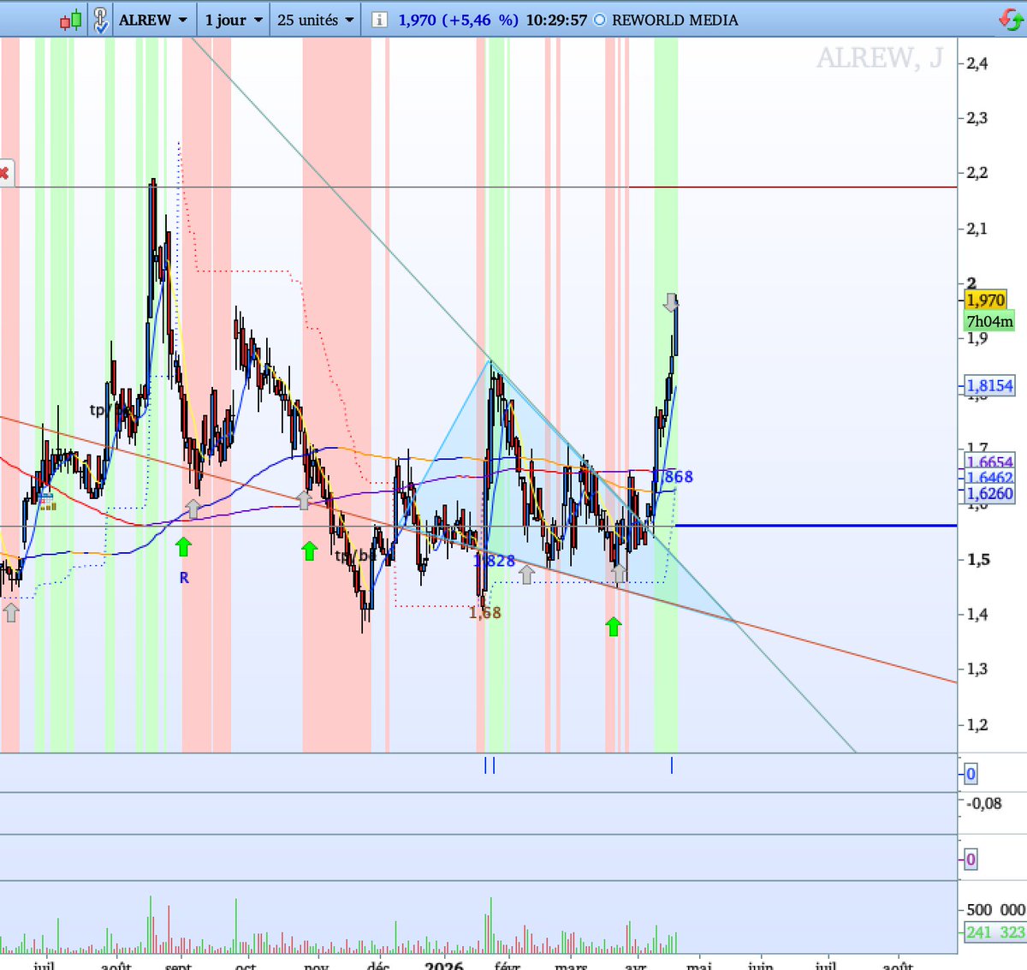Click the red X to delete the horizontal line

click(x=7, y=175)
